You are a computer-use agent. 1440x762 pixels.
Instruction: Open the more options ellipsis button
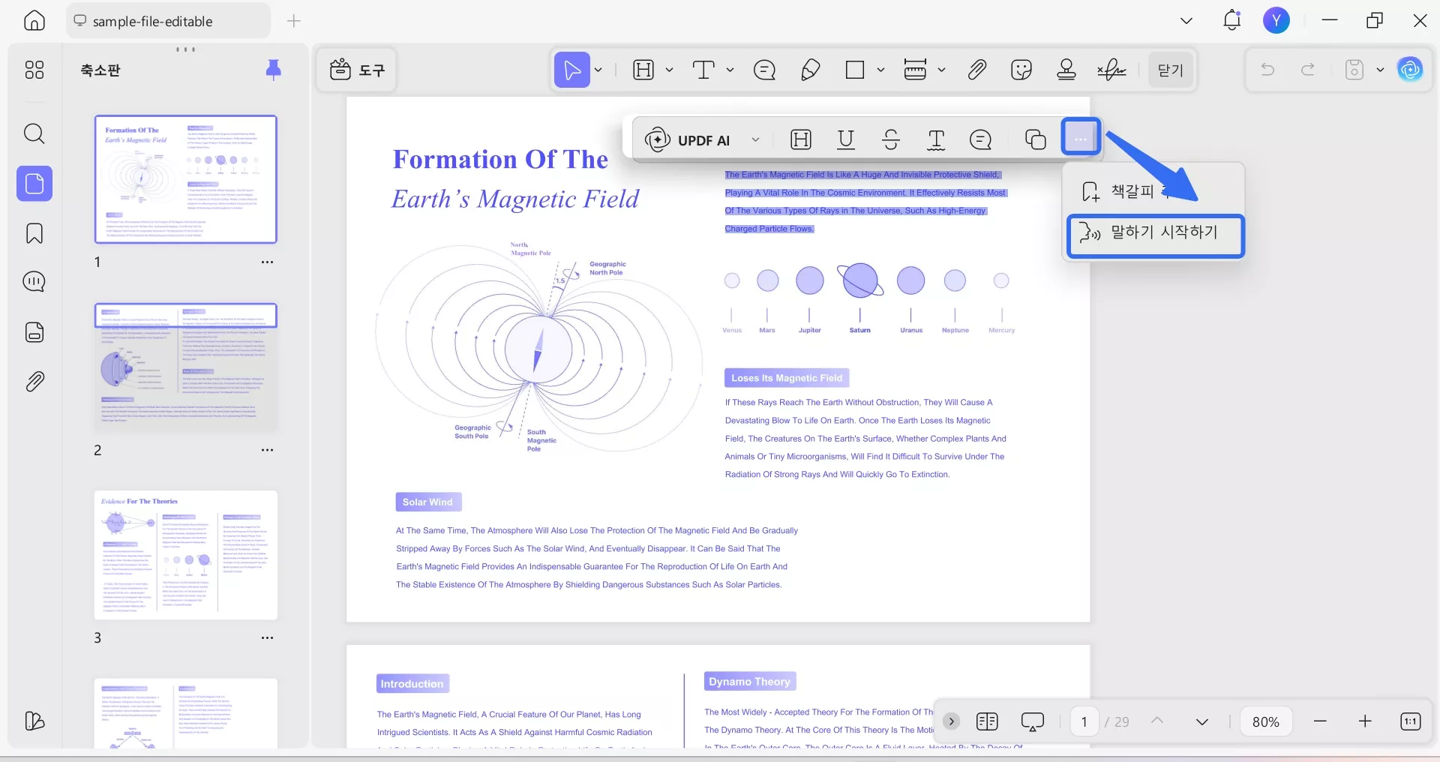(x=1081, y=137)
